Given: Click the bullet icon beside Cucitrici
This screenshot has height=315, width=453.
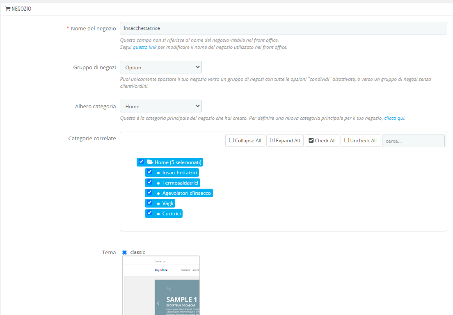Looking at the screenshot, I should click(158, 214).
